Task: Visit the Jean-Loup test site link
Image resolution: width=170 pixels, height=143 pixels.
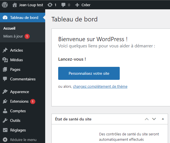Action: click(31, 5)
